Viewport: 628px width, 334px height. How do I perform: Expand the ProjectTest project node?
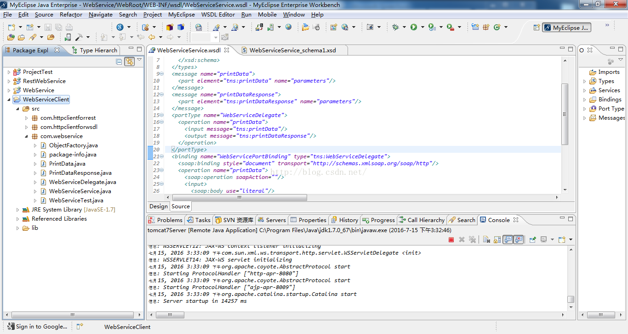[x=9, y=72]
